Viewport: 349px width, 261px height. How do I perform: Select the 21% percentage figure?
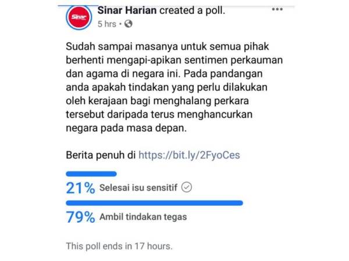80,187
